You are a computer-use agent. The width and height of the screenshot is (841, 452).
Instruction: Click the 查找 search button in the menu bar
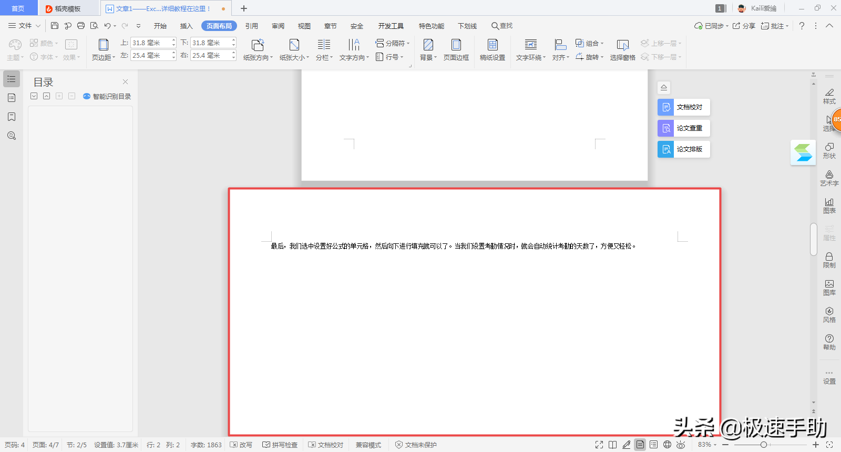click(x=502, y=26)
